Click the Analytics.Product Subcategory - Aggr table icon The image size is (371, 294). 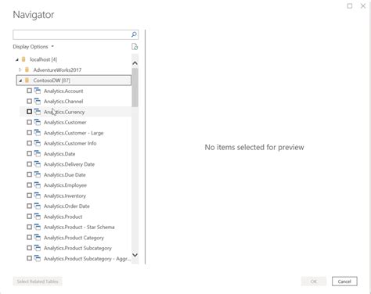pyautogui.click(x=38, y=258)
